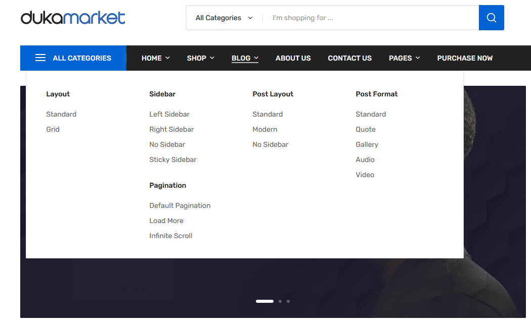
Task: Choose Standard under Post Format
Action: click(371, 114)
